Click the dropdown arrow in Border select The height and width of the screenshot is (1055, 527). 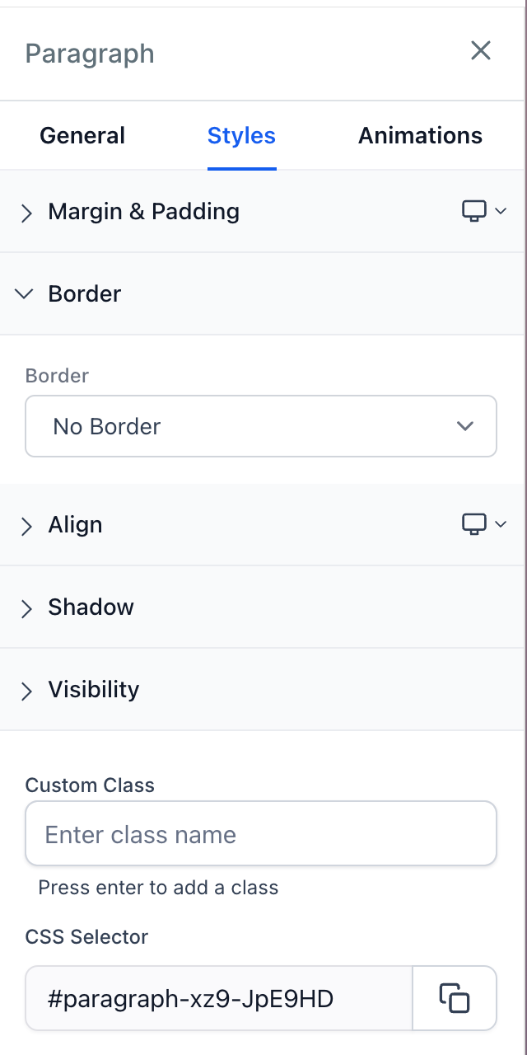click(464, 426)
